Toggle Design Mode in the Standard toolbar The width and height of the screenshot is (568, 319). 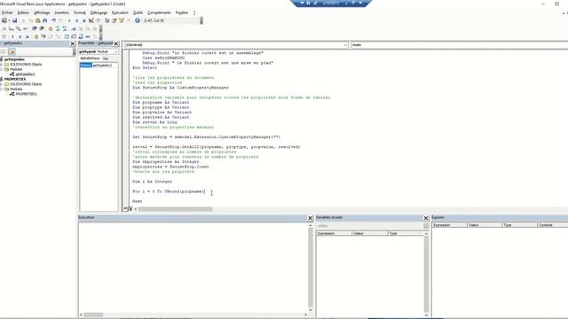[91, 20]
